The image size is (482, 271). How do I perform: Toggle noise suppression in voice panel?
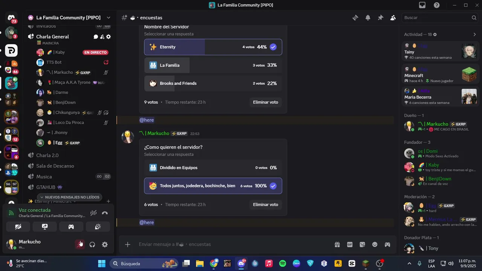93,213
